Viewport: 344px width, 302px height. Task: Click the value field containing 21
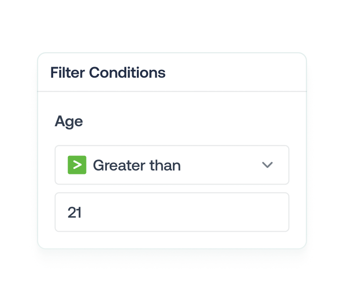(172, 212)
